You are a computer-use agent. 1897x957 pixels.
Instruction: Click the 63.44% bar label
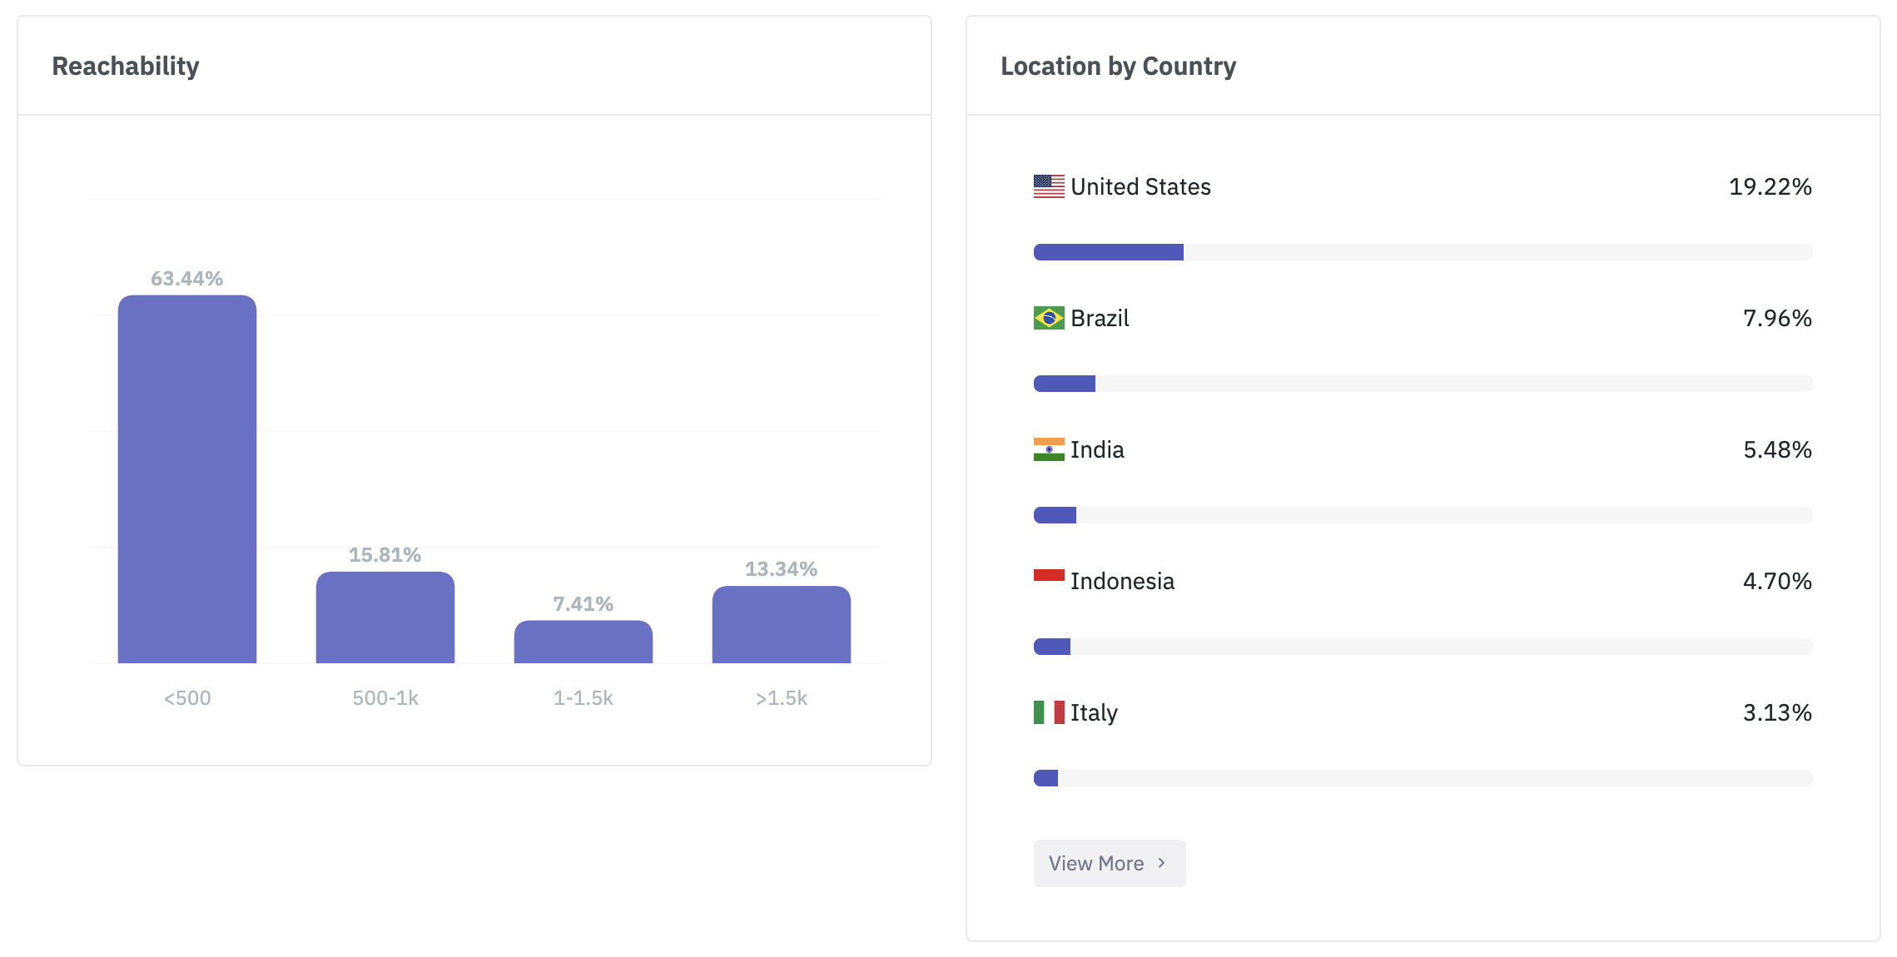[x=187, y=279]
